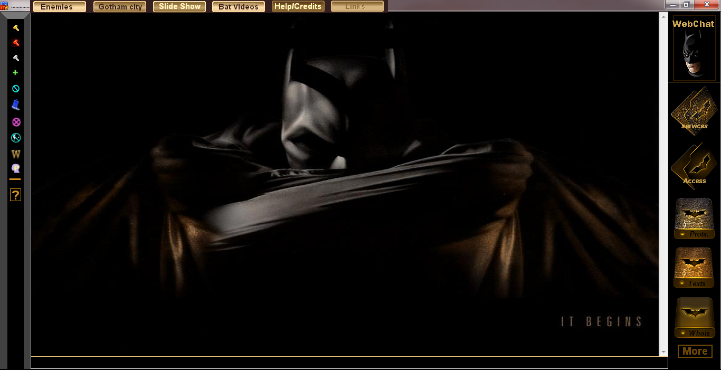Click the teal circle icon with running figure
The width and height of the screenshot is (721, 370).
pos(16,138)
